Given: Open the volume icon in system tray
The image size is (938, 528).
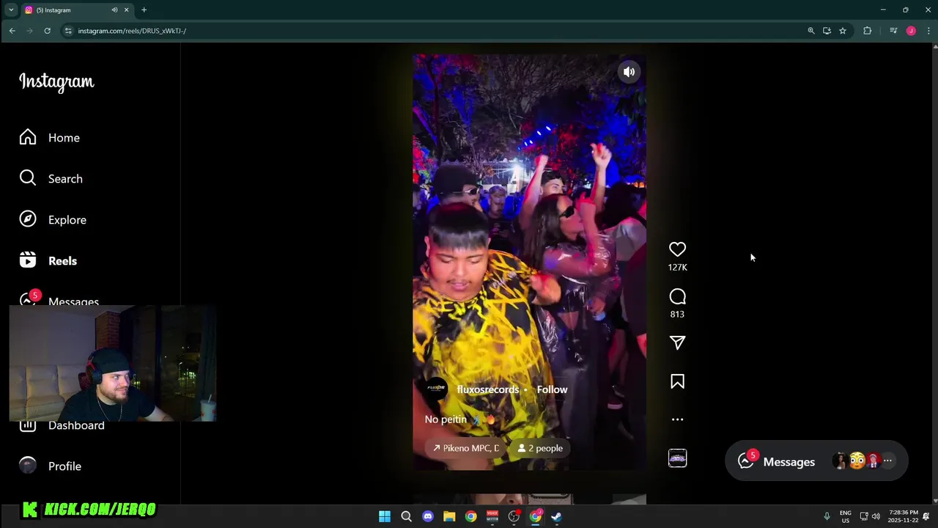Looking at the screenshot, I should 876,516.
